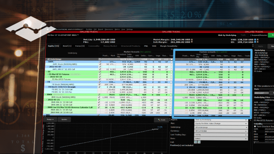Open the Metrics menu
Image resolution: width=274 pixels, height=154 pixels.
[117, 29]
